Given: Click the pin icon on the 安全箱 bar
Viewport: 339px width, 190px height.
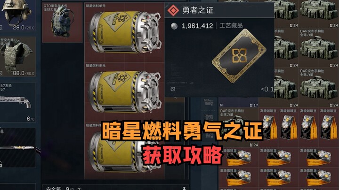Looking at the screenshot, I should point(184,189).
